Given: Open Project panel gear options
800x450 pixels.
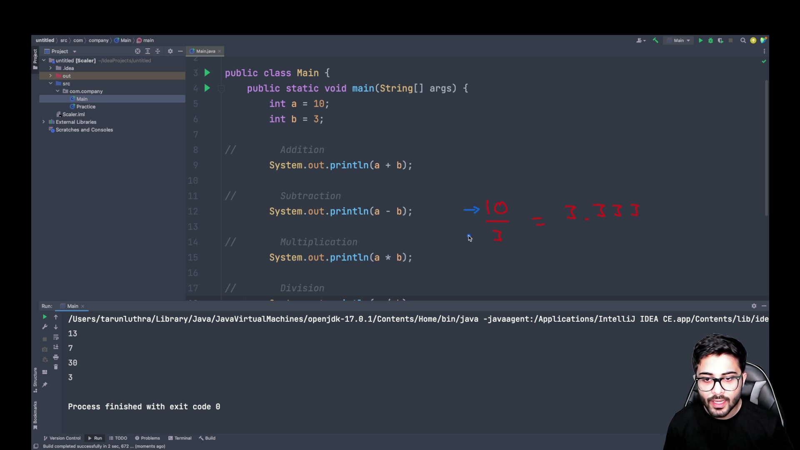Looking at the screenshot, I should click(x=170, y=51).
